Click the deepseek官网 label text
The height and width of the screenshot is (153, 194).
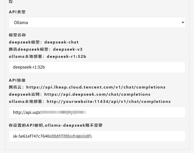[x=25, y=94]
